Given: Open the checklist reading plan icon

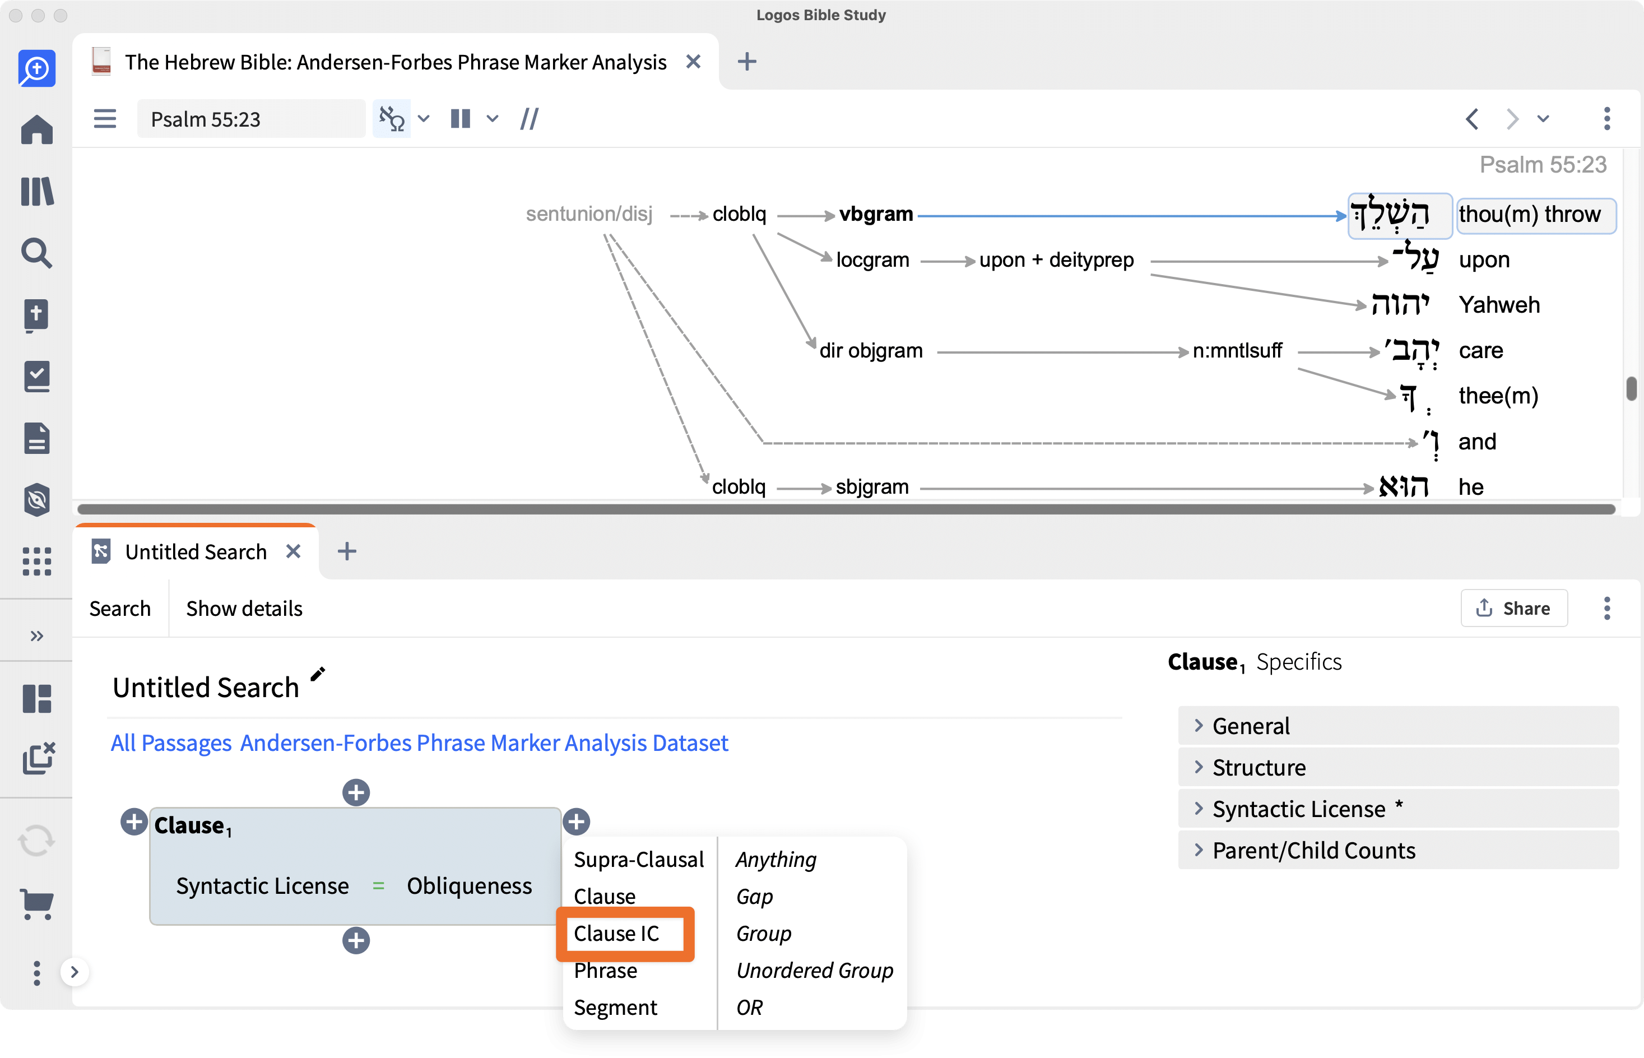Looking at the screenshot, I should coord(36,377).
